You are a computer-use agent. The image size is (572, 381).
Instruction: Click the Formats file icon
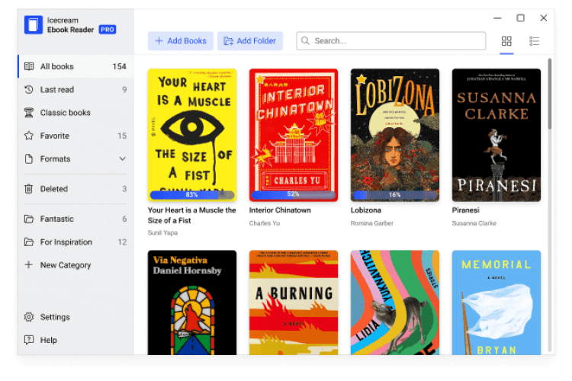(x=29, y=159)
